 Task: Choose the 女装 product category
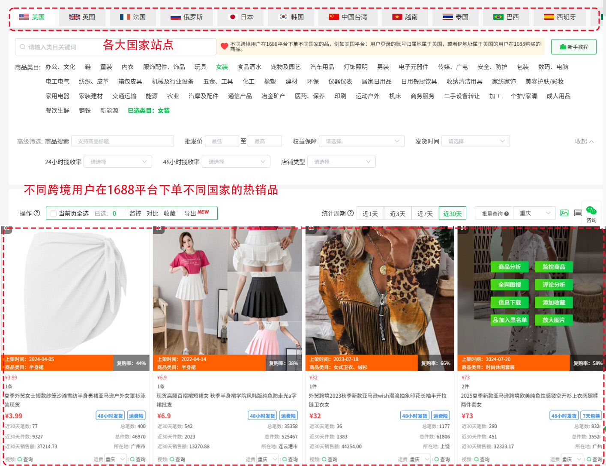(222, 67)
